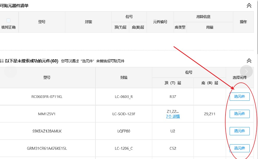The width and height of the screenshot is (258, 159).
Task: Collapse the 未搜索成功的元件 section chevron
Action: pos(249,61)
